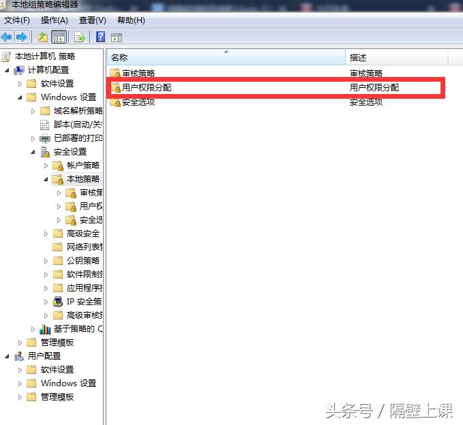Open the 文件(F) menu
This screenshot has height=425, width=463.
tap(17, 20)
